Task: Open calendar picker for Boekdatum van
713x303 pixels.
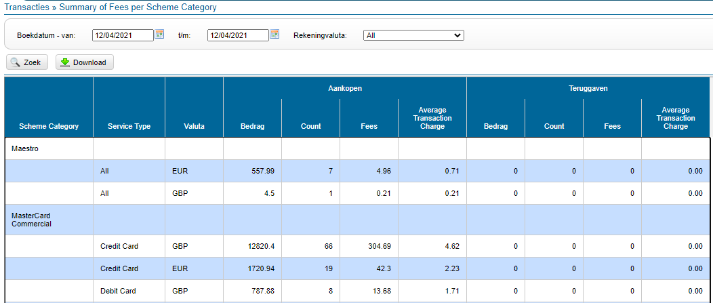Action: [160, 35]
